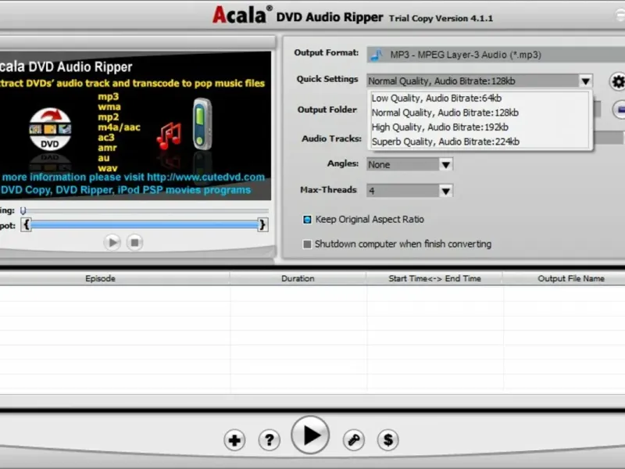This screenshot has height=469, width=625.
Task: Click the red music notes graphic
Action: [x=169, y=136]
